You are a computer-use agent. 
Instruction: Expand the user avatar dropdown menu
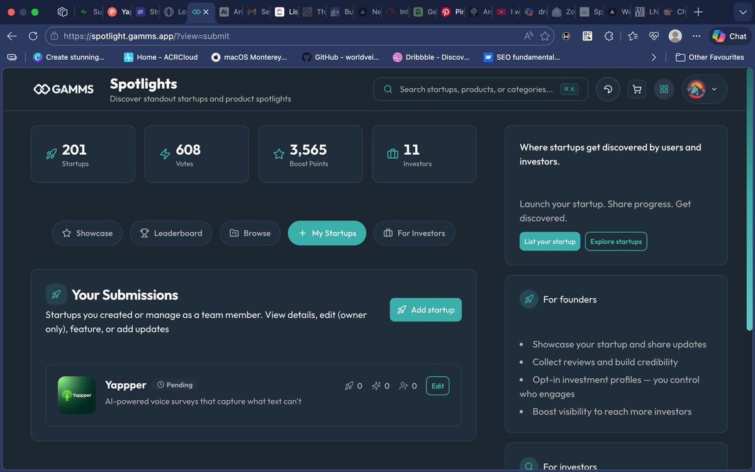(705, 89)
